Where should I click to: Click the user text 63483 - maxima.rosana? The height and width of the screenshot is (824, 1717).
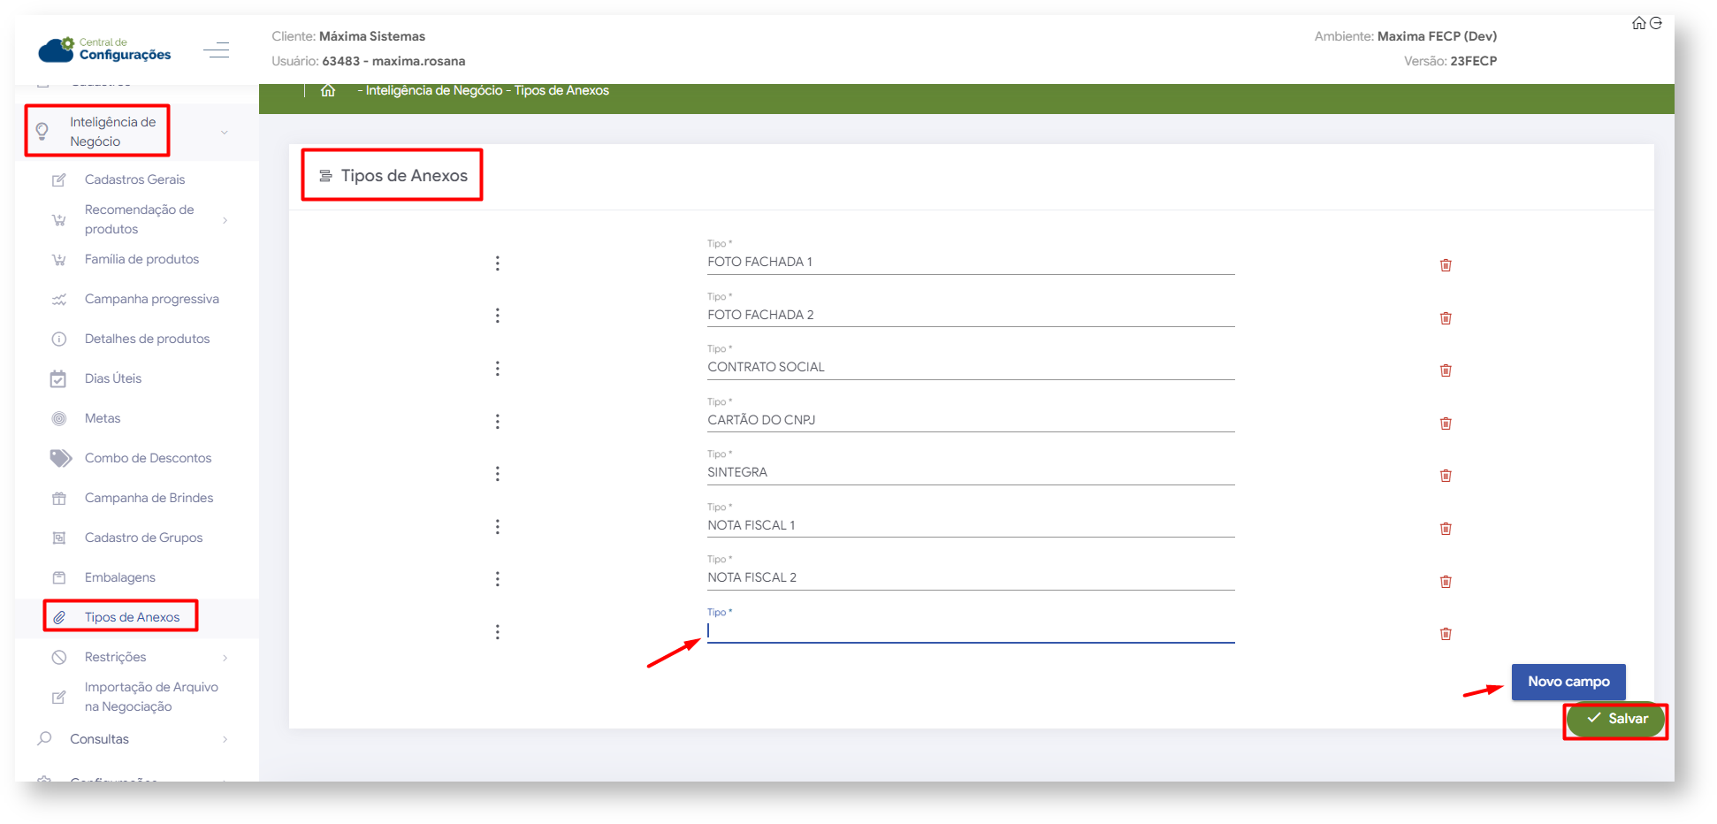point(393,61)
